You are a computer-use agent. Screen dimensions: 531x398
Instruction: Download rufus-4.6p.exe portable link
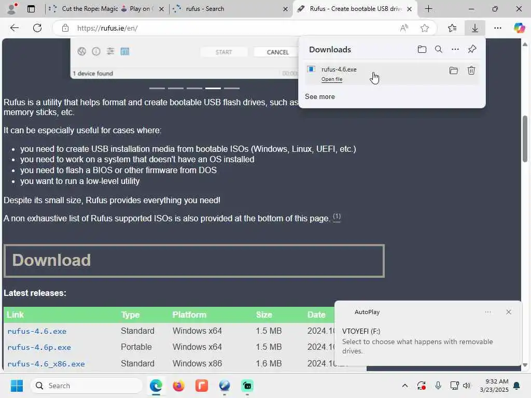[39, 347]
